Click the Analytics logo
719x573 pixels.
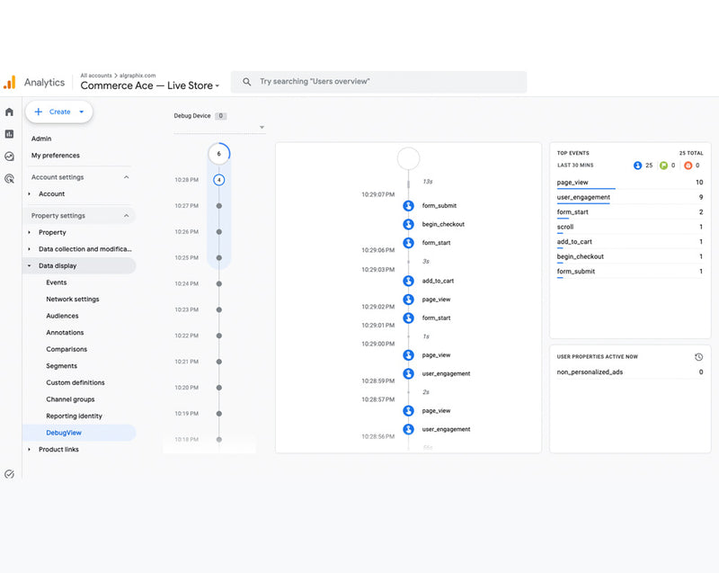10,82
